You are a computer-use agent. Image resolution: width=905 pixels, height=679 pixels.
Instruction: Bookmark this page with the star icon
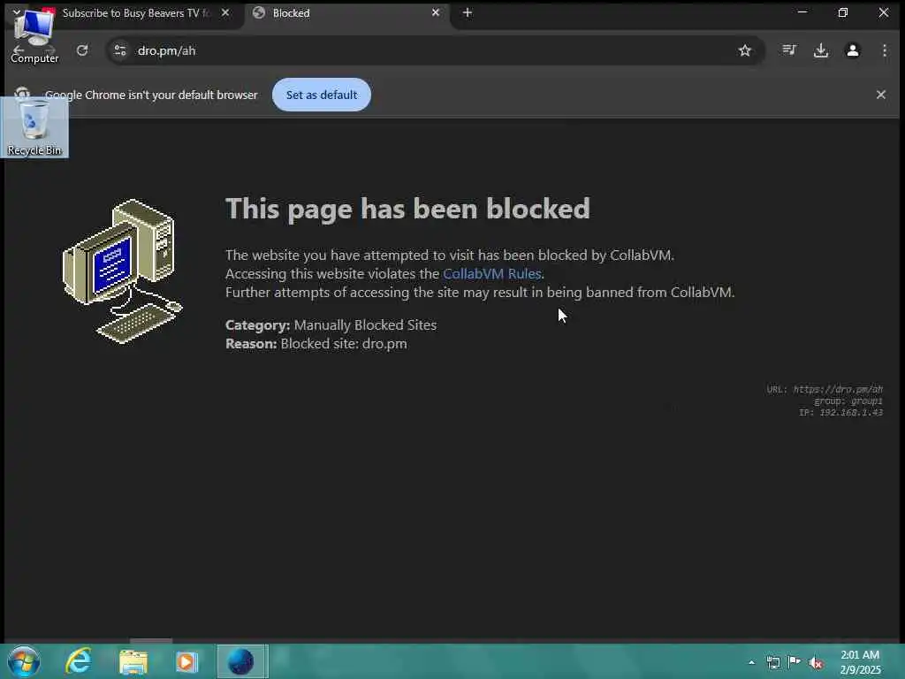click(x=744, y=50)
